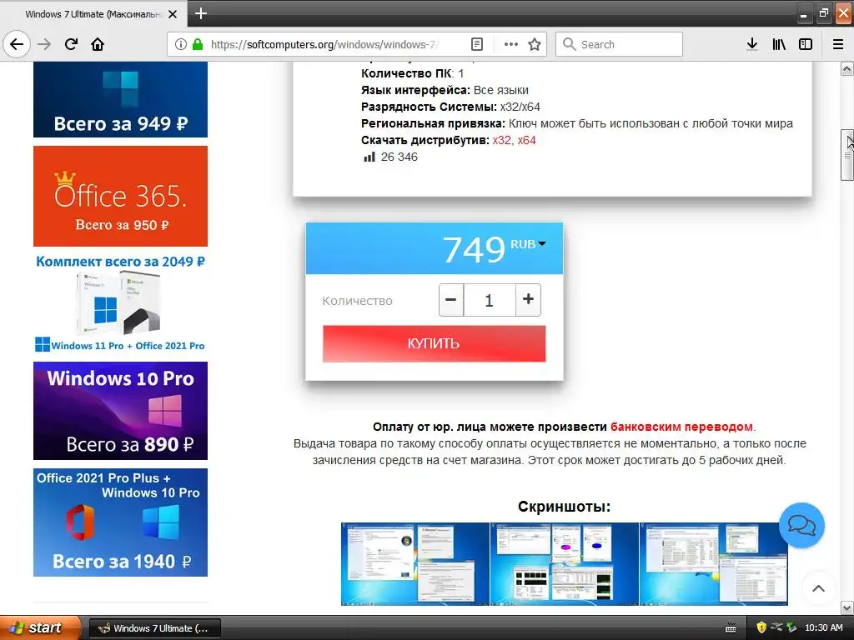Click the 26 346 views count
Image resolution: width=854 pixels, height=640 pixels.
(399, 157)
